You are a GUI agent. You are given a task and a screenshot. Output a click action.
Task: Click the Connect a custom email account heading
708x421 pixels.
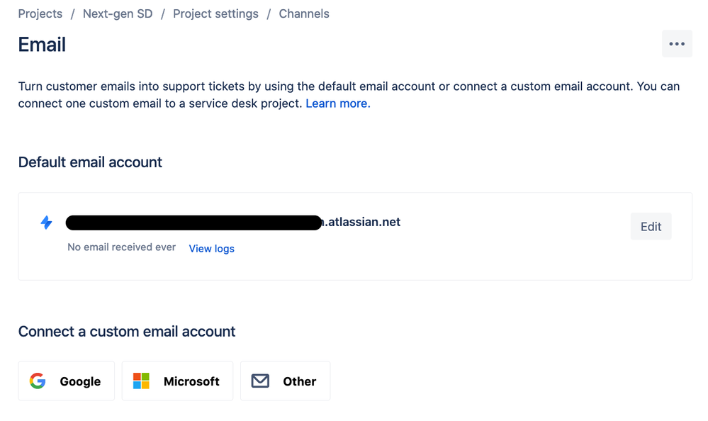click(x=127, y=332)
